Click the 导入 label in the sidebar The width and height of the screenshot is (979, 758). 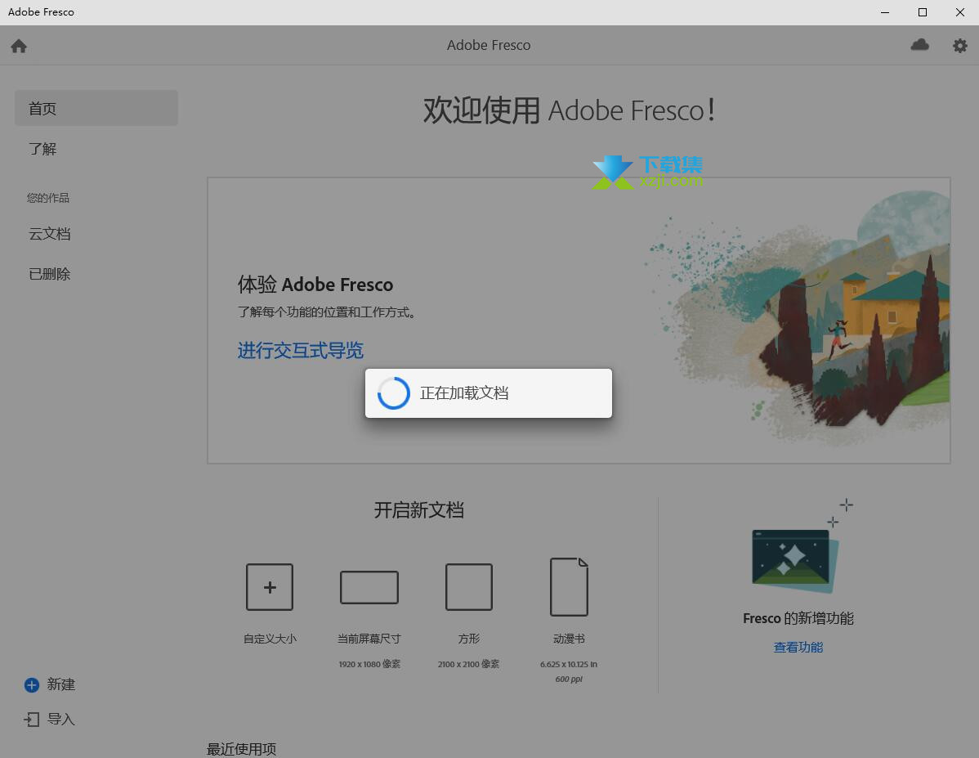61,720
